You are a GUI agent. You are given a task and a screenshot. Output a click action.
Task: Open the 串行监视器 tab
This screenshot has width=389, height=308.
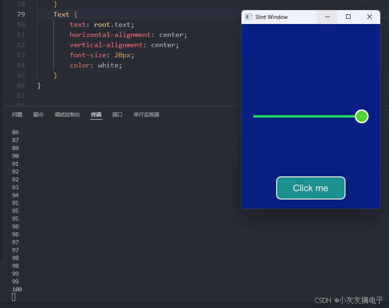146,115
